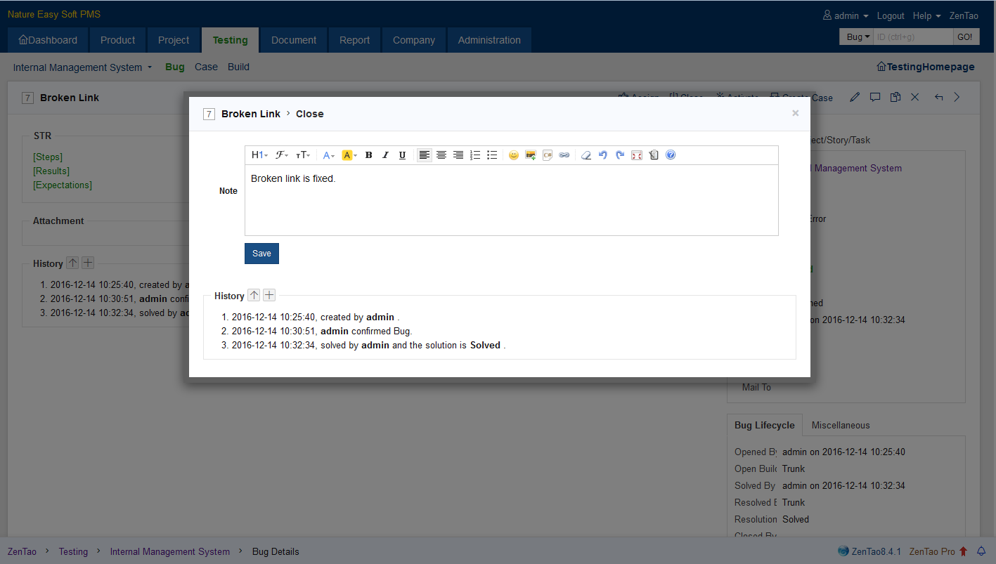996x564 pixels.
Task: Insert a numbered list
Action: (475, 155)
